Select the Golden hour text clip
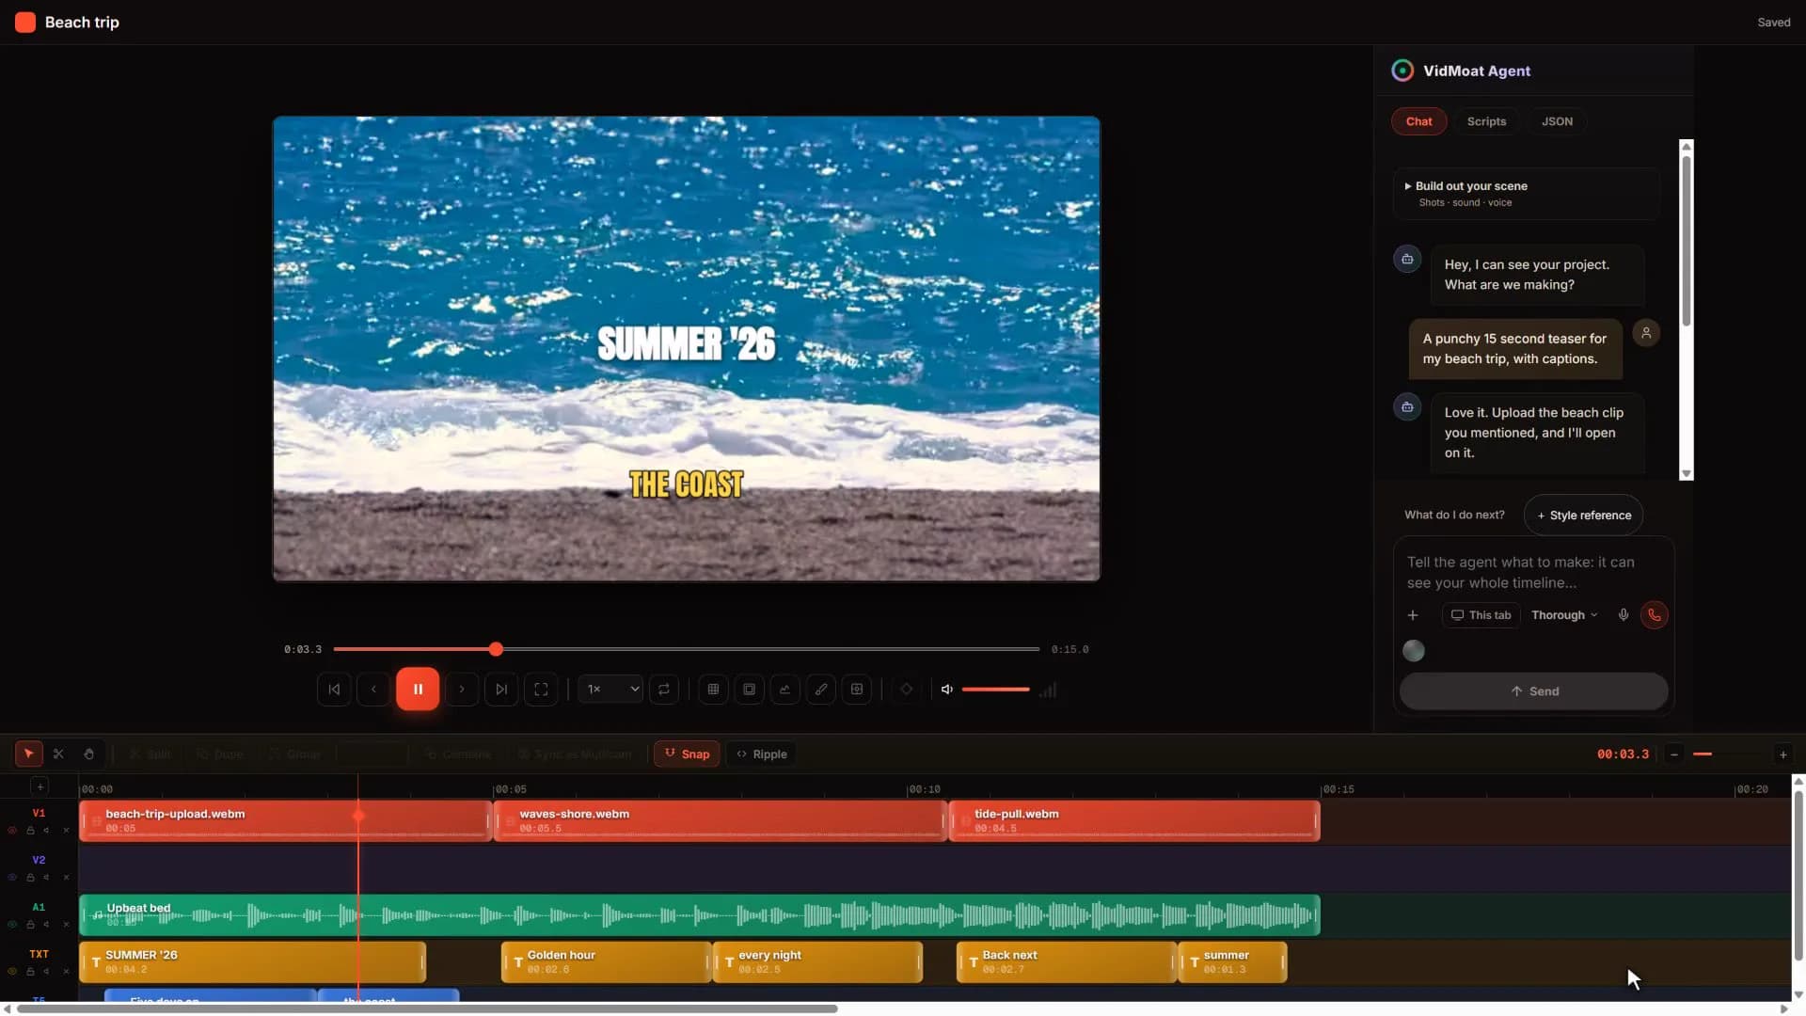This screenshot has width=1806, height=1016. pos(606,961)
